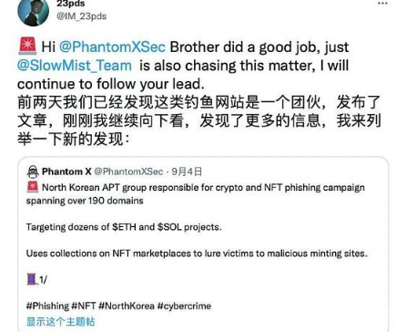Open the #NFT hashtag
Viewport: 407px width, 332px height.
tap(84, 306)
